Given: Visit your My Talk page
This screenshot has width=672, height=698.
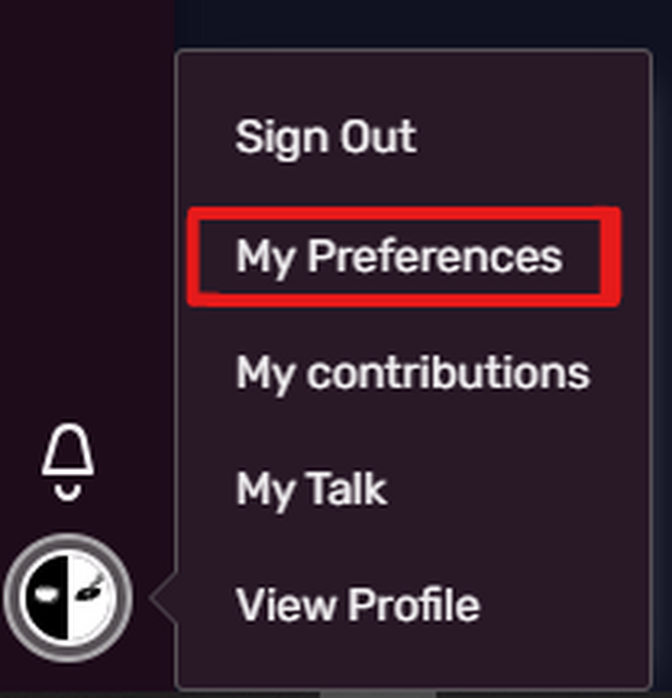Looking at the screenshot, I should tap(312, 490).
